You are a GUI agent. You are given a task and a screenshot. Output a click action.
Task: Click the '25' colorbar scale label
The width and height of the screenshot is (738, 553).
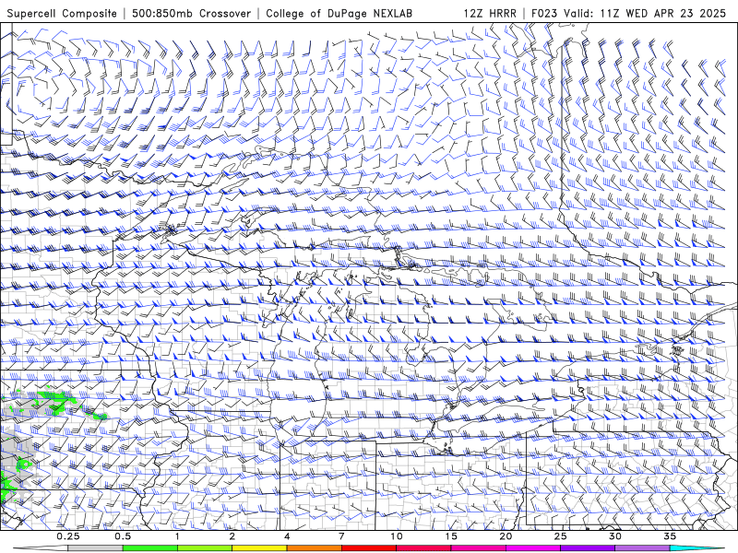560,536
